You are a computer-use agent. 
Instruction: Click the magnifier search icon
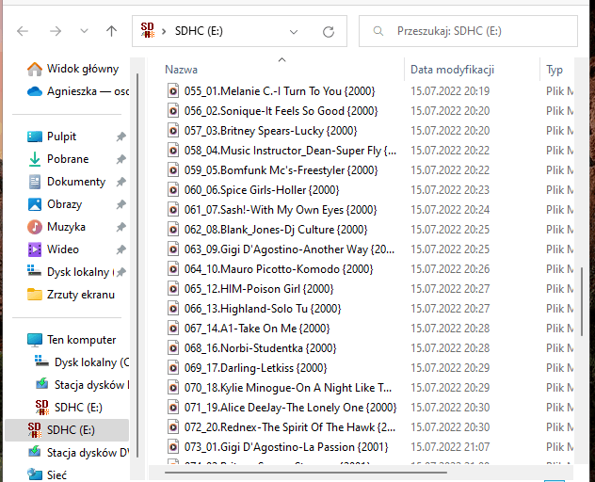378,31
